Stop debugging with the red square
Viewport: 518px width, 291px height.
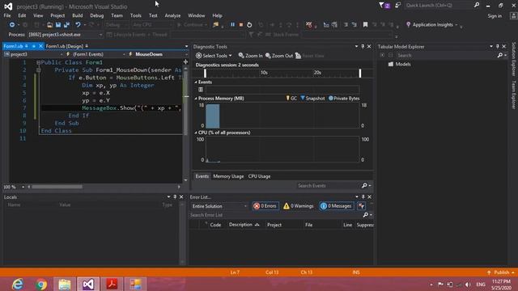click(x=241, y=25)
